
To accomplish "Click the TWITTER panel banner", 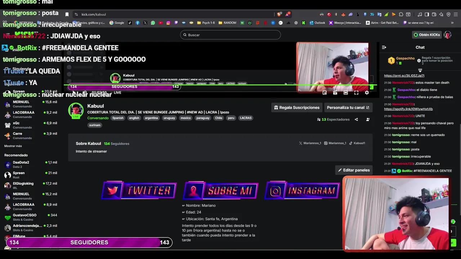I will tap(139, 190).
